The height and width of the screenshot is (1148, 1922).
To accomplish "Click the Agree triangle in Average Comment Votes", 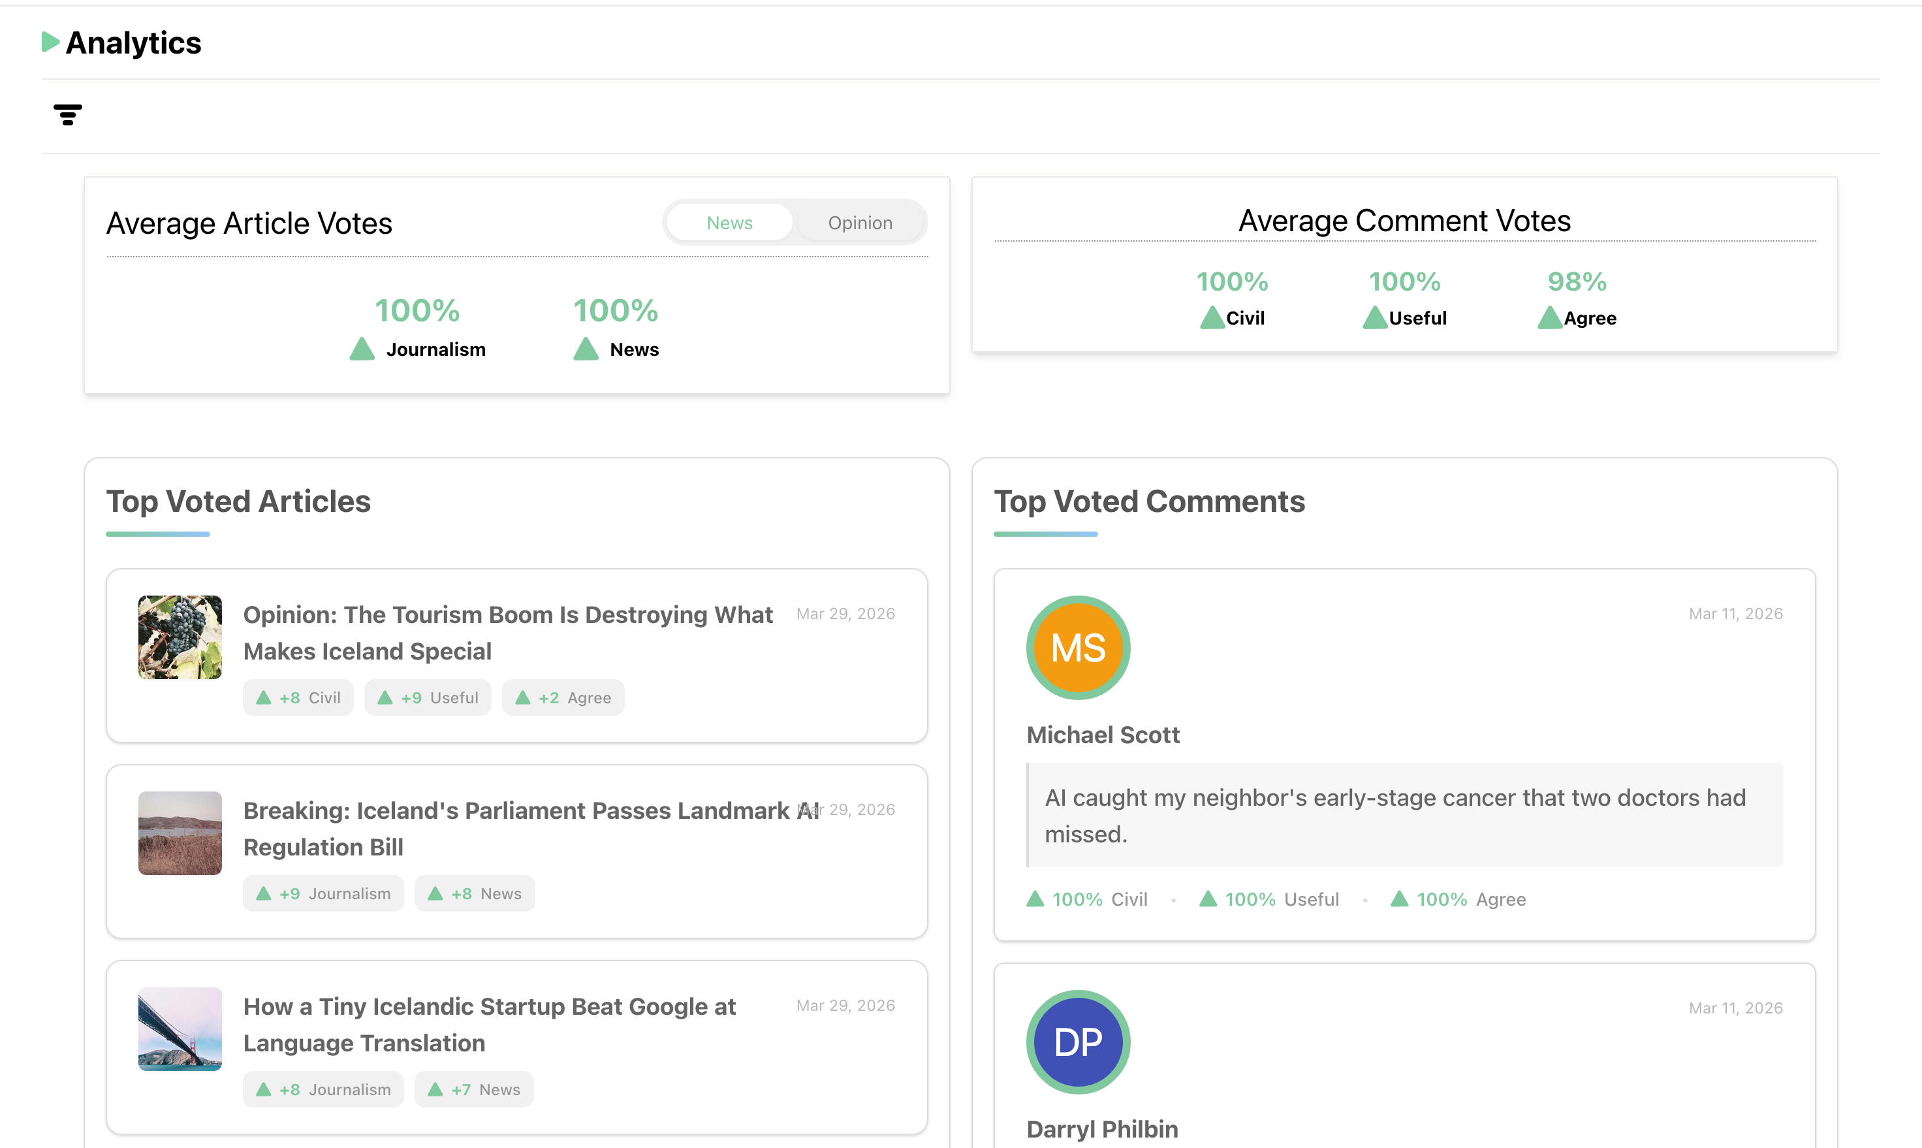I will tap(1549, 317).
